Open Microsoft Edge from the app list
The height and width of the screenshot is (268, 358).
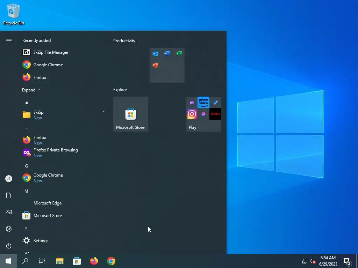[63, 203]
